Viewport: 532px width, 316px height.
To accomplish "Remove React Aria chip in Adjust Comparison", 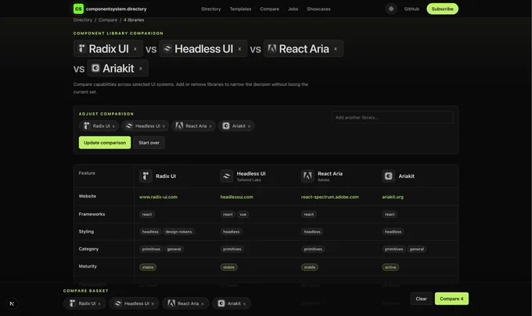I will 210,126.
